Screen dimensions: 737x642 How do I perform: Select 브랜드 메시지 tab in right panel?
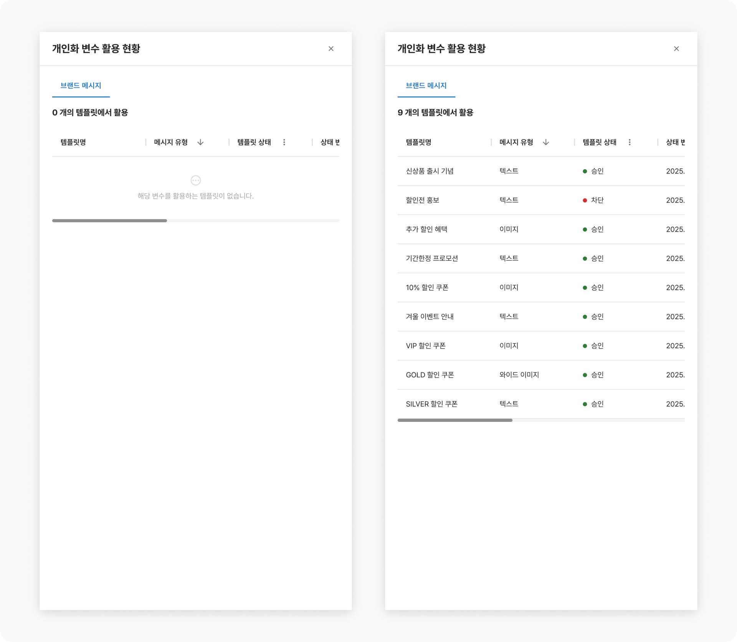click(x=426, y=86)
